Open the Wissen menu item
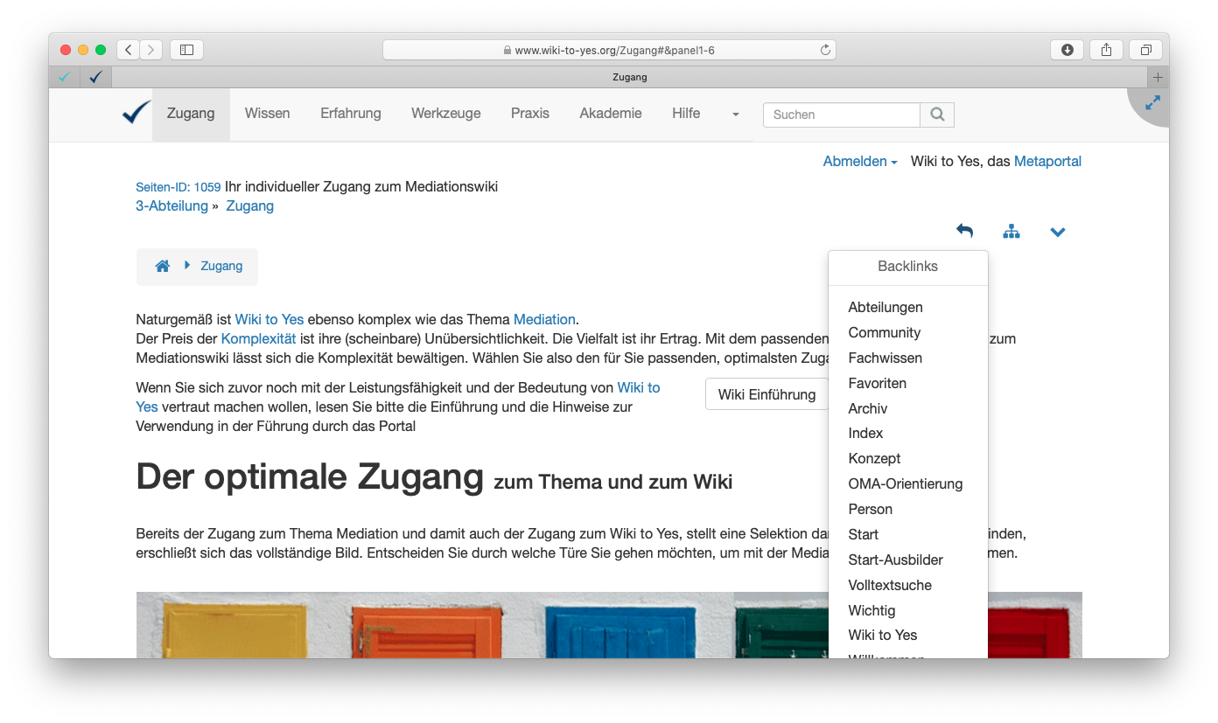Screen dimensions: 1218x723 tap(267, 114)
